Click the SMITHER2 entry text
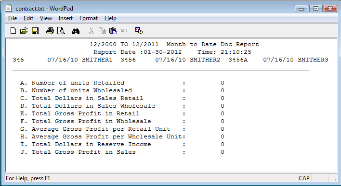The width and height of the screenshot is (341, 186). click(205, 60)
